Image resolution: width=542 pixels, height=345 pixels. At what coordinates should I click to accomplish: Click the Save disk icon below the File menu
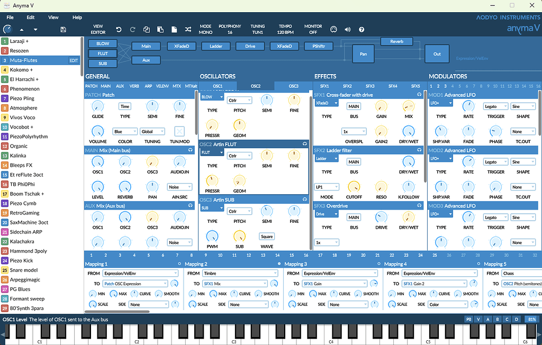(x=62, y=30)
